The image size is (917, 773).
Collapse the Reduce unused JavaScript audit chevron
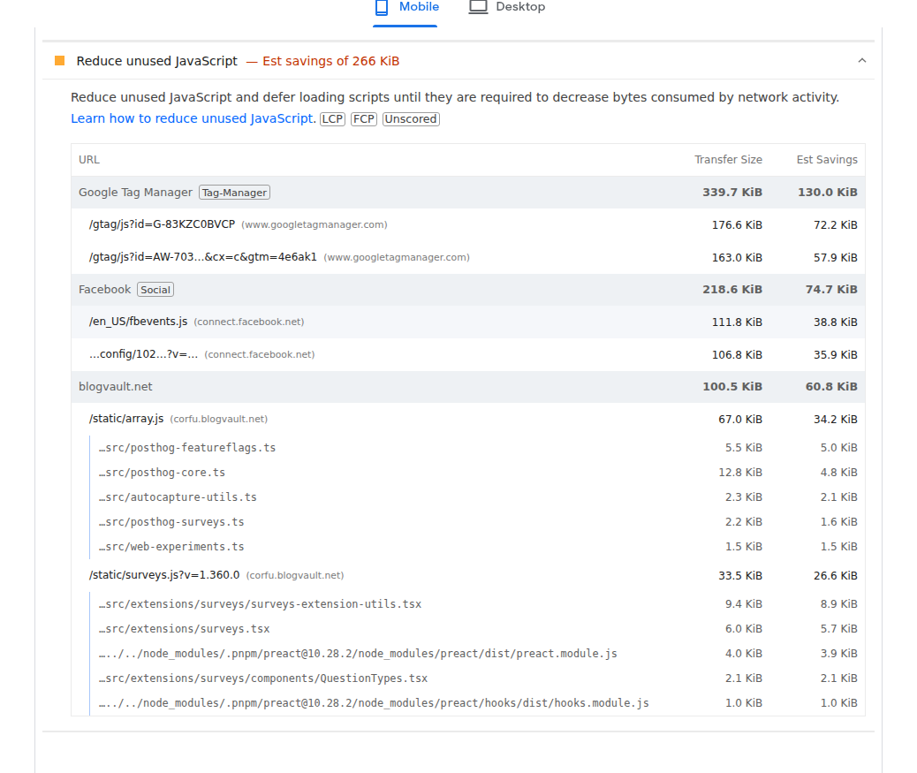(861, 61)
